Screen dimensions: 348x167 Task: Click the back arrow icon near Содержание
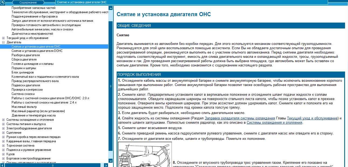(x=3, y=2)
